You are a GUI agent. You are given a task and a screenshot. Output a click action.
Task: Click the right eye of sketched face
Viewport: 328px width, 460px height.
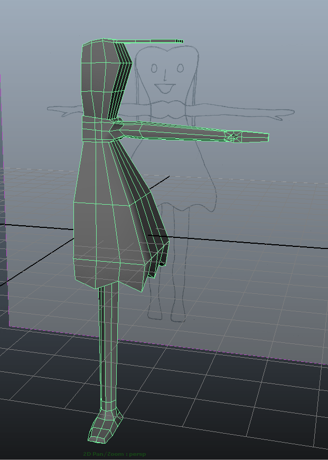pyautogui.click(x=180, y=68)
